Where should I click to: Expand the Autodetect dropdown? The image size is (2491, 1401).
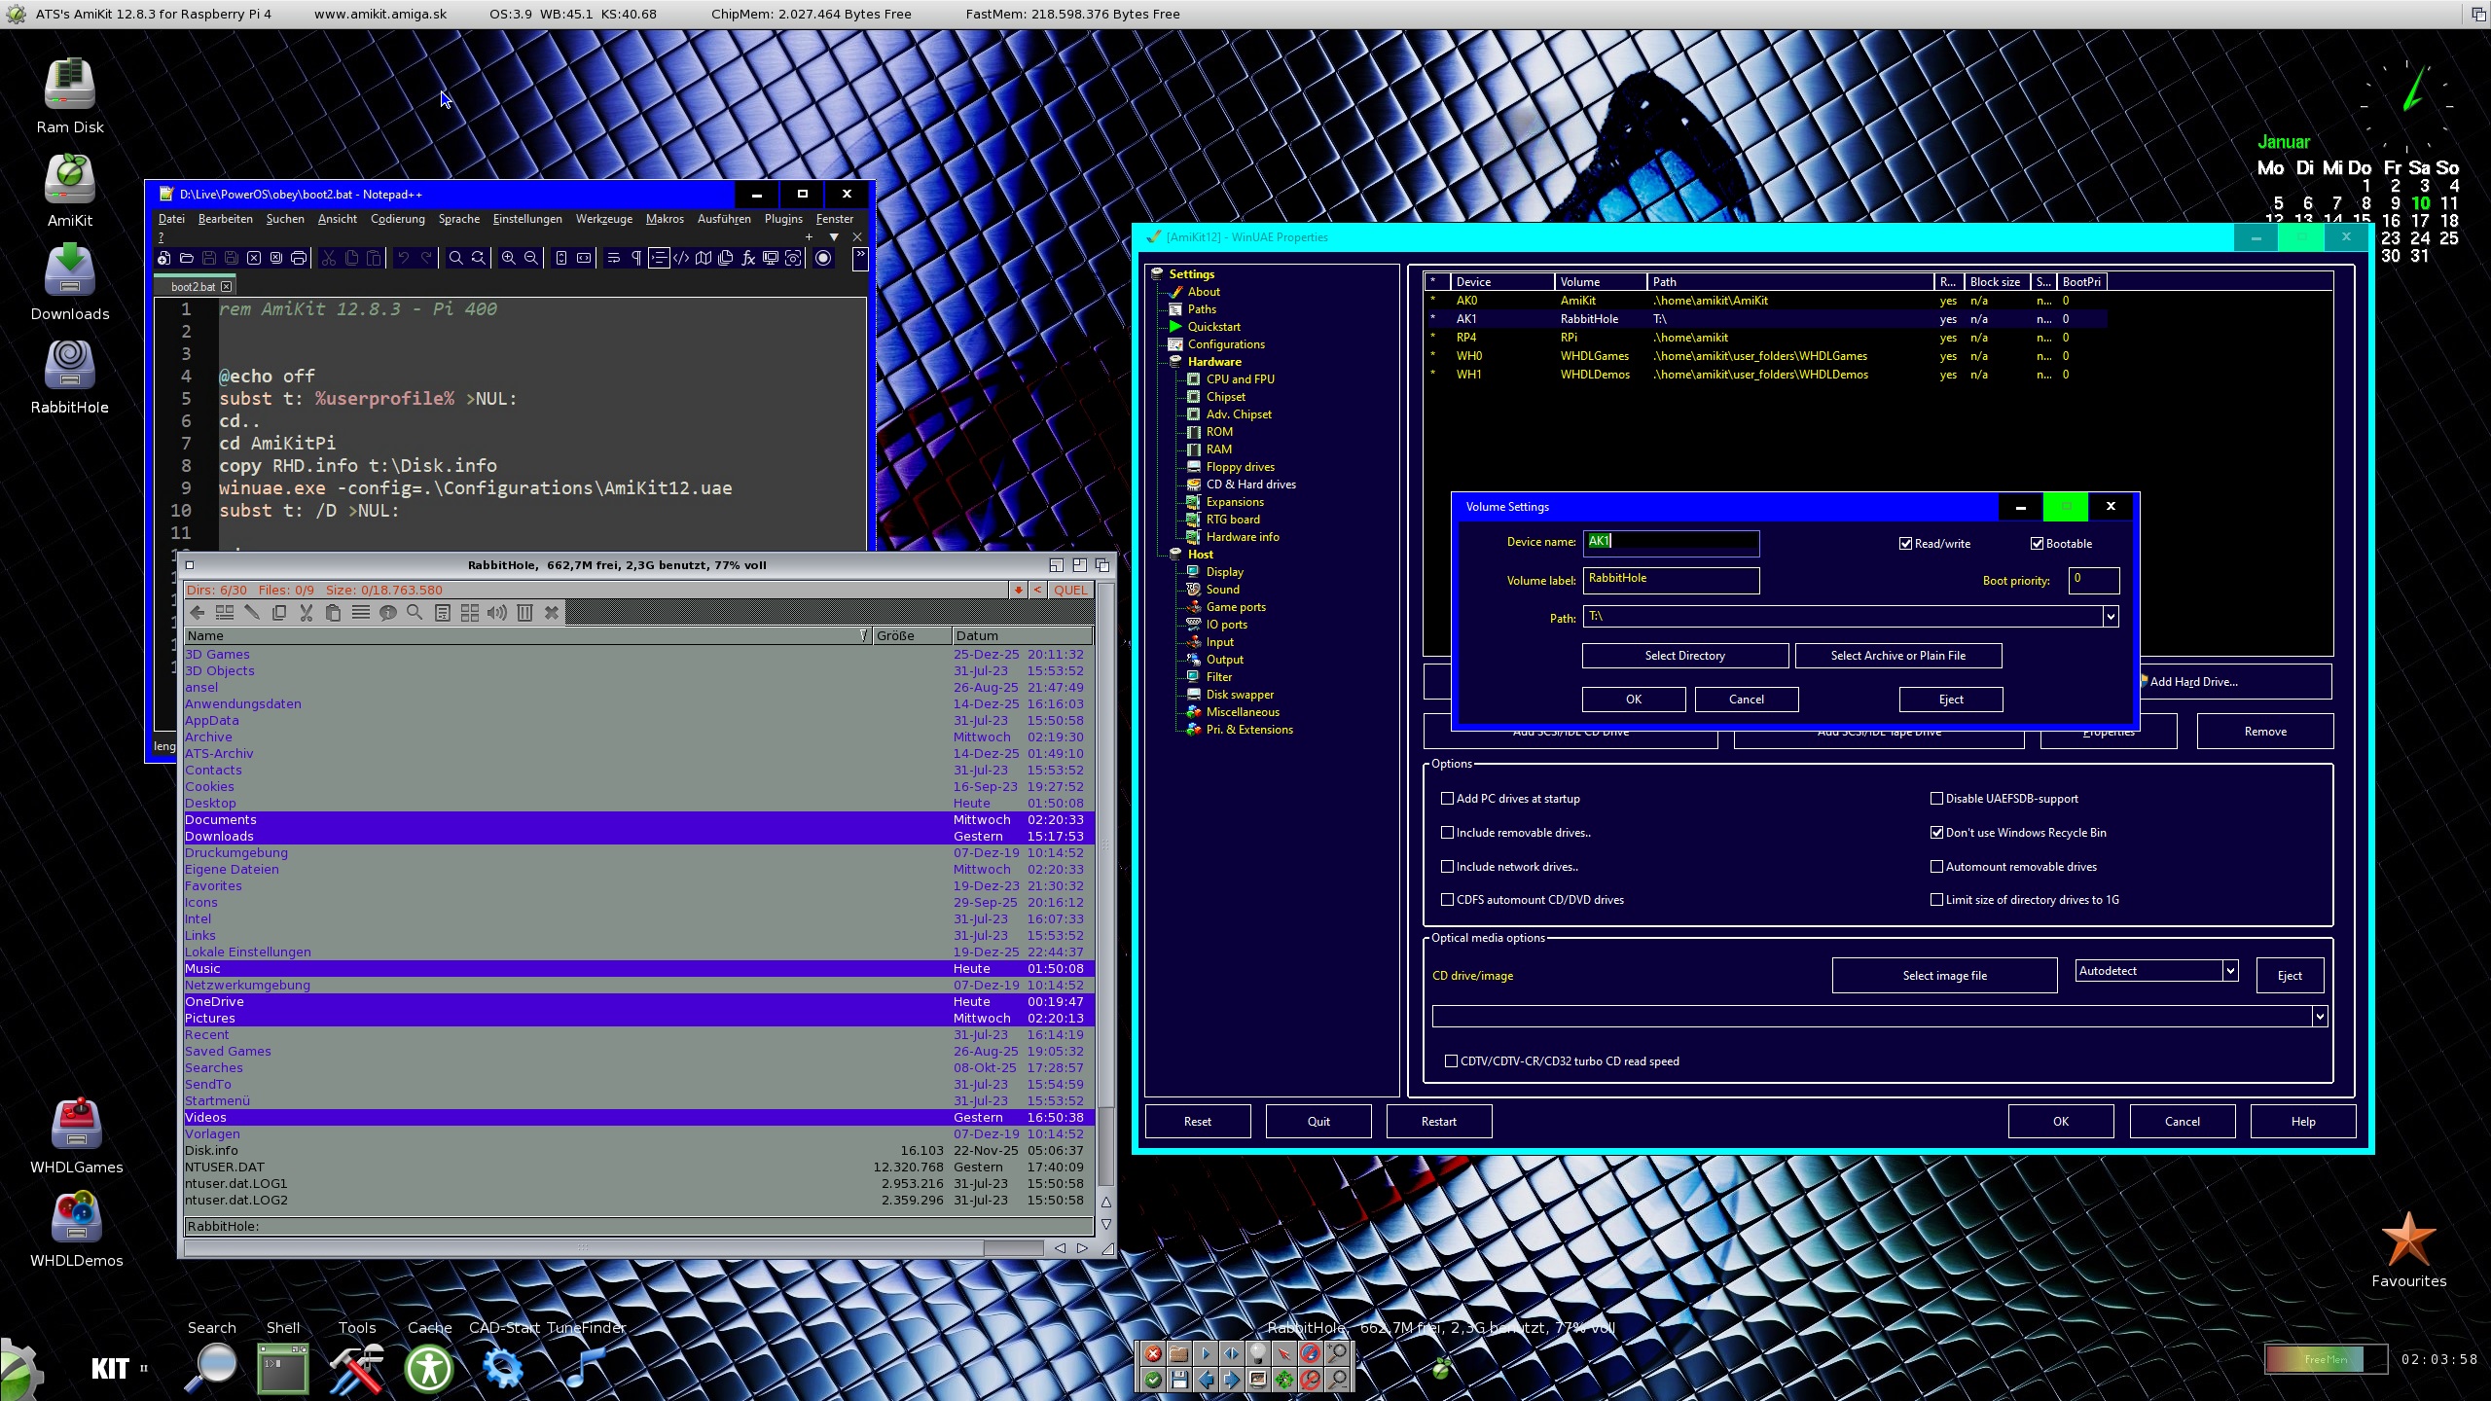2229,970
